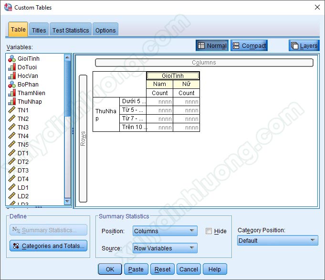This screenshot has height=280, width=325.
Task: Click the DT3 scale ruler icon
Action: [x=12, y=170]
